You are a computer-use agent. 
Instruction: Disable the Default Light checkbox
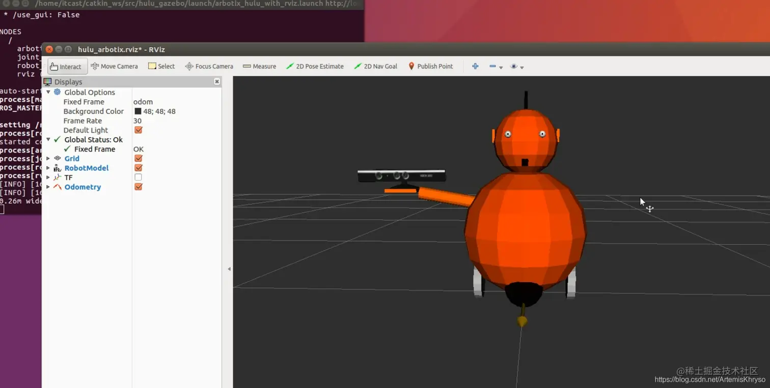(138, 130)
